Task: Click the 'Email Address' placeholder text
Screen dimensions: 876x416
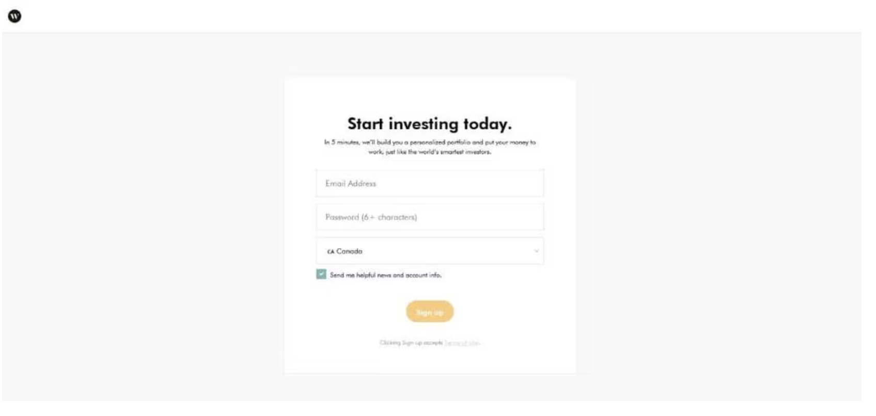Action: 351,183
